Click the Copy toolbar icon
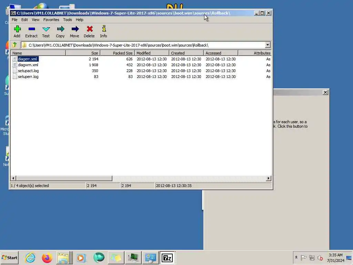353x265 pixels. pos(60,29)
